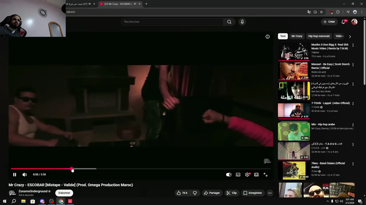Screen dimensions: 366x205
Task: Show hidden system tray icons
Action: click(x=327, y=201)
